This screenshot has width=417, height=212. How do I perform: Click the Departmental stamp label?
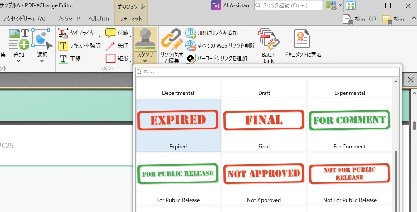click(x=178, y=93)
